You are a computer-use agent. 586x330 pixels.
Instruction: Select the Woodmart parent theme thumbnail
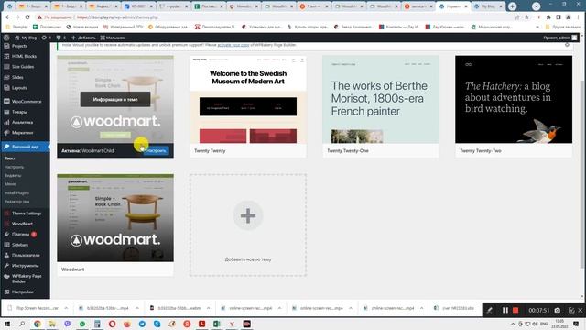coord(115,218)
